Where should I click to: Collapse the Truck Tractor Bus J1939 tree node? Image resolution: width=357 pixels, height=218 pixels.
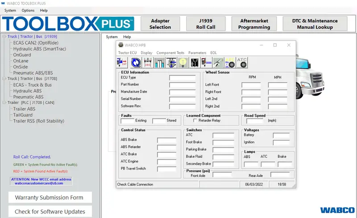(4, 36)
